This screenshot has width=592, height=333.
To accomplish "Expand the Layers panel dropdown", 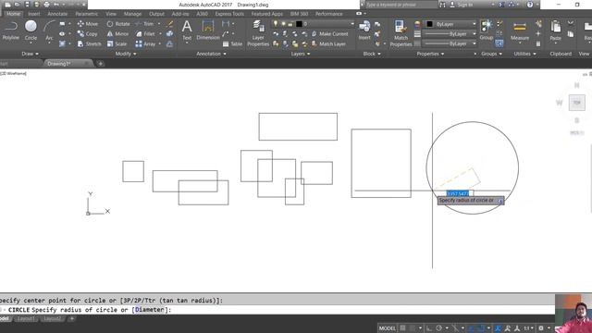I will point(301,54).
